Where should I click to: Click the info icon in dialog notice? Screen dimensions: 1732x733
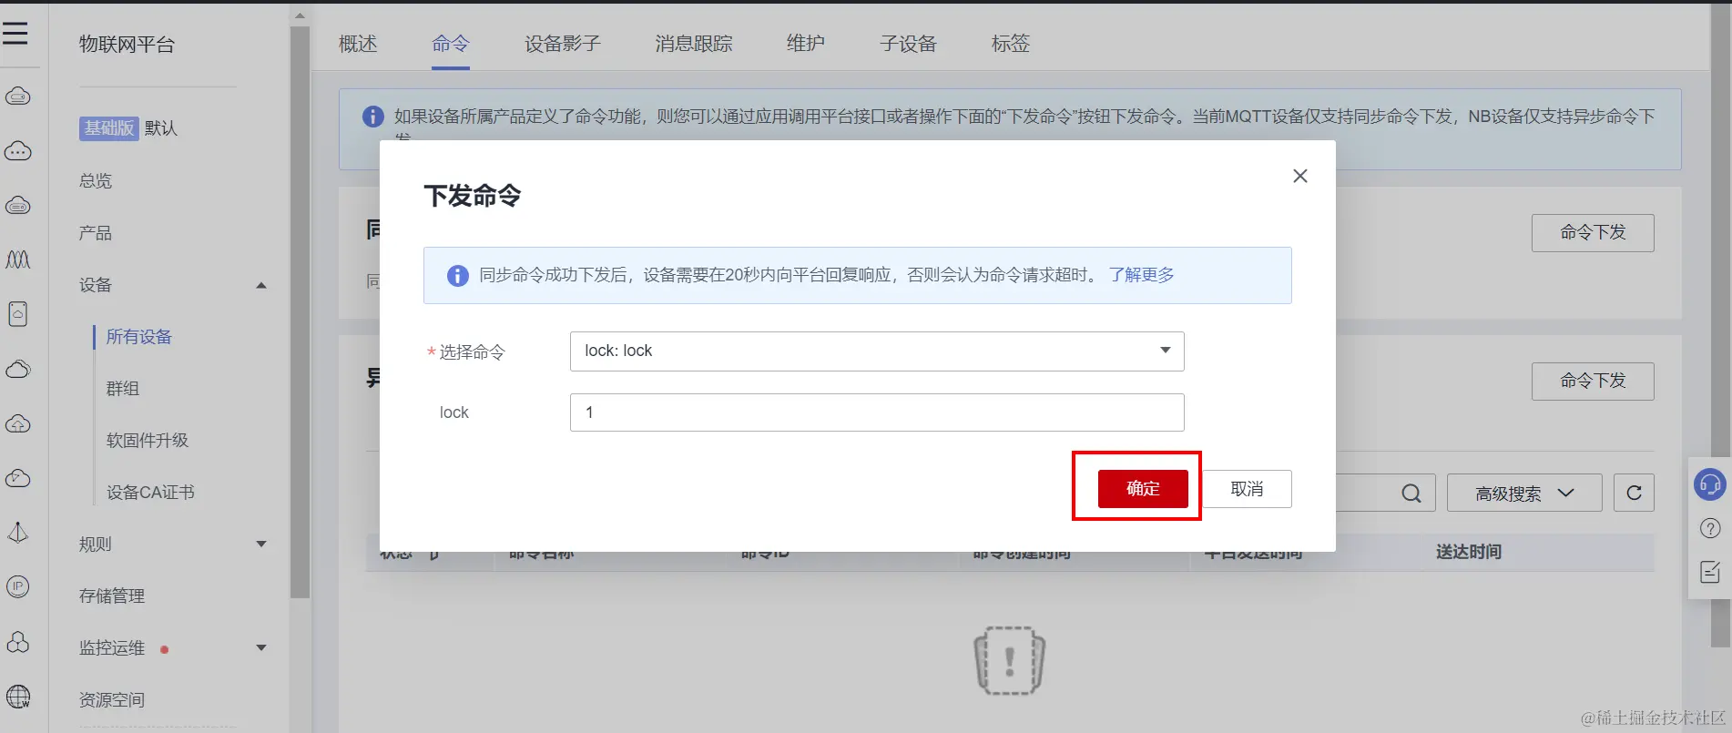point(457,275)
